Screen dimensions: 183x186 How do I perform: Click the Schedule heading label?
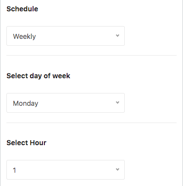coord(22,9)
